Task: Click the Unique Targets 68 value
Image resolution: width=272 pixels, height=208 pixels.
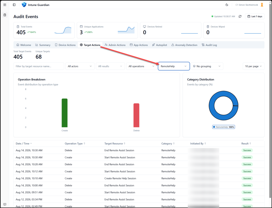Action: 39,57
